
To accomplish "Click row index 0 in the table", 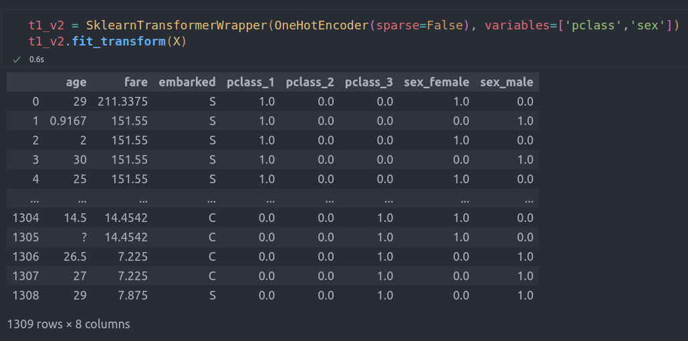I will coord(35,102).
